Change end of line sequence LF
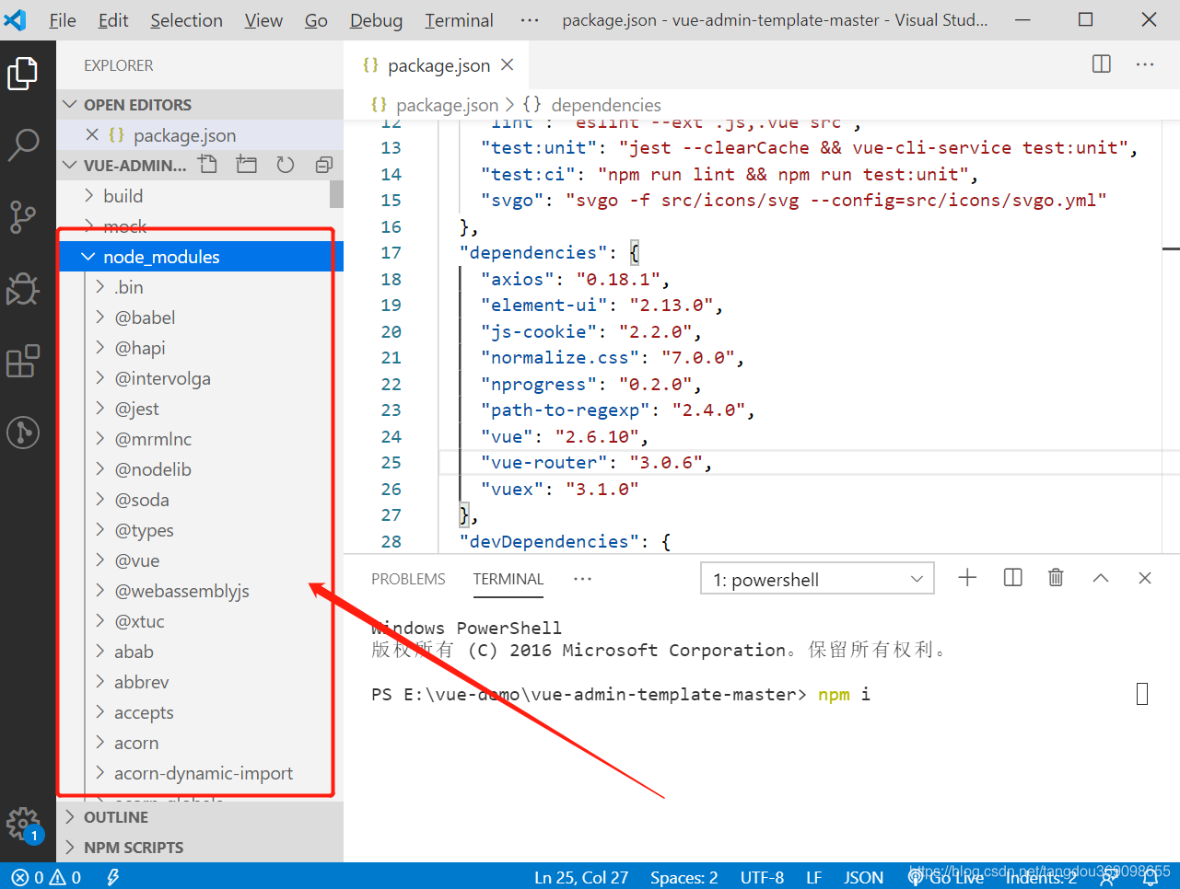The height and width of the screenshot is (889, 1180). click(x=813, y=877)
